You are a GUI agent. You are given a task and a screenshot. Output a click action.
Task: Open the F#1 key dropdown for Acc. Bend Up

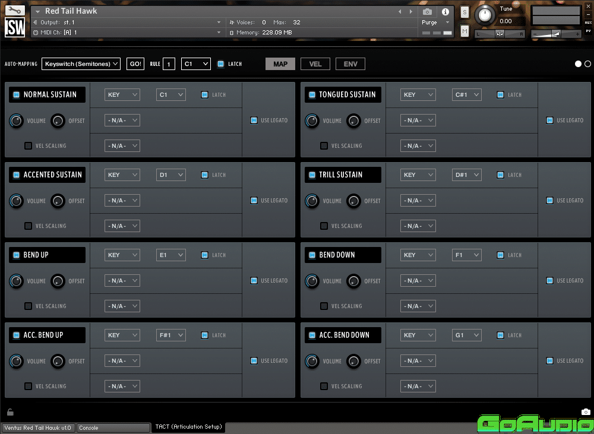171,335
